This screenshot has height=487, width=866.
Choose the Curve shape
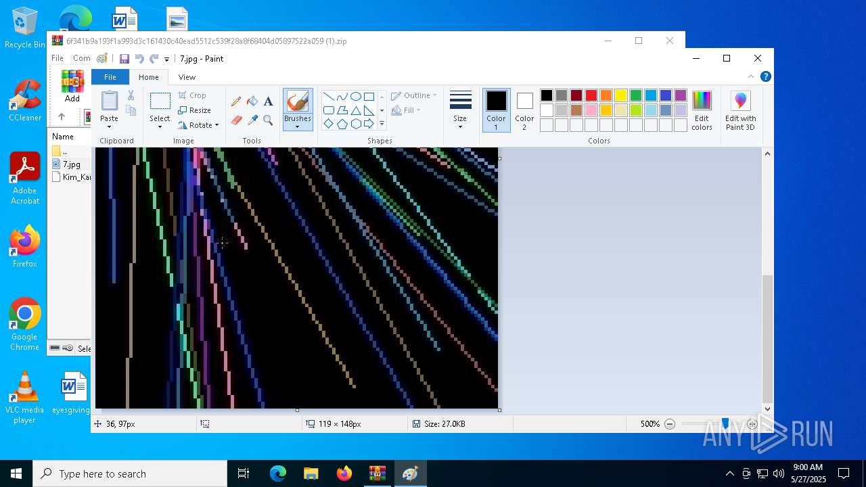pyautogui.click(x=342, y=96)
